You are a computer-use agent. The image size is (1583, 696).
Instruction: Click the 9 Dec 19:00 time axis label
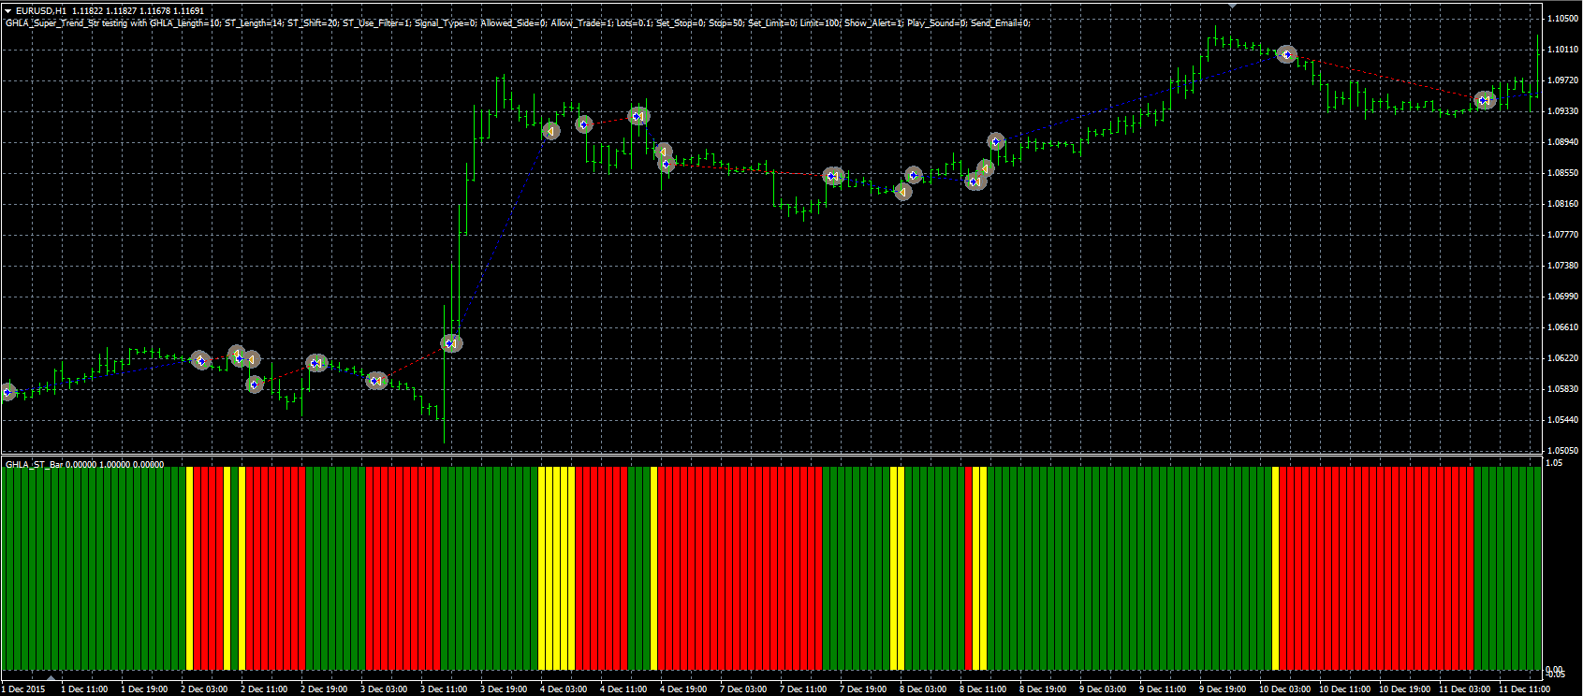(x=1223, y=689)
